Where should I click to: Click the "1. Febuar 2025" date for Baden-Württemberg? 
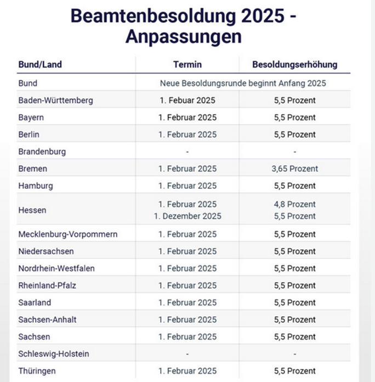point(187,100)
